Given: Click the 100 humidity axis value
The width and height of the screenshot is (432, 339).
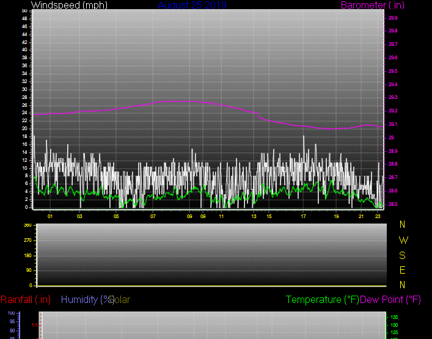Looking at the screenshot, I should coord(11,313).
